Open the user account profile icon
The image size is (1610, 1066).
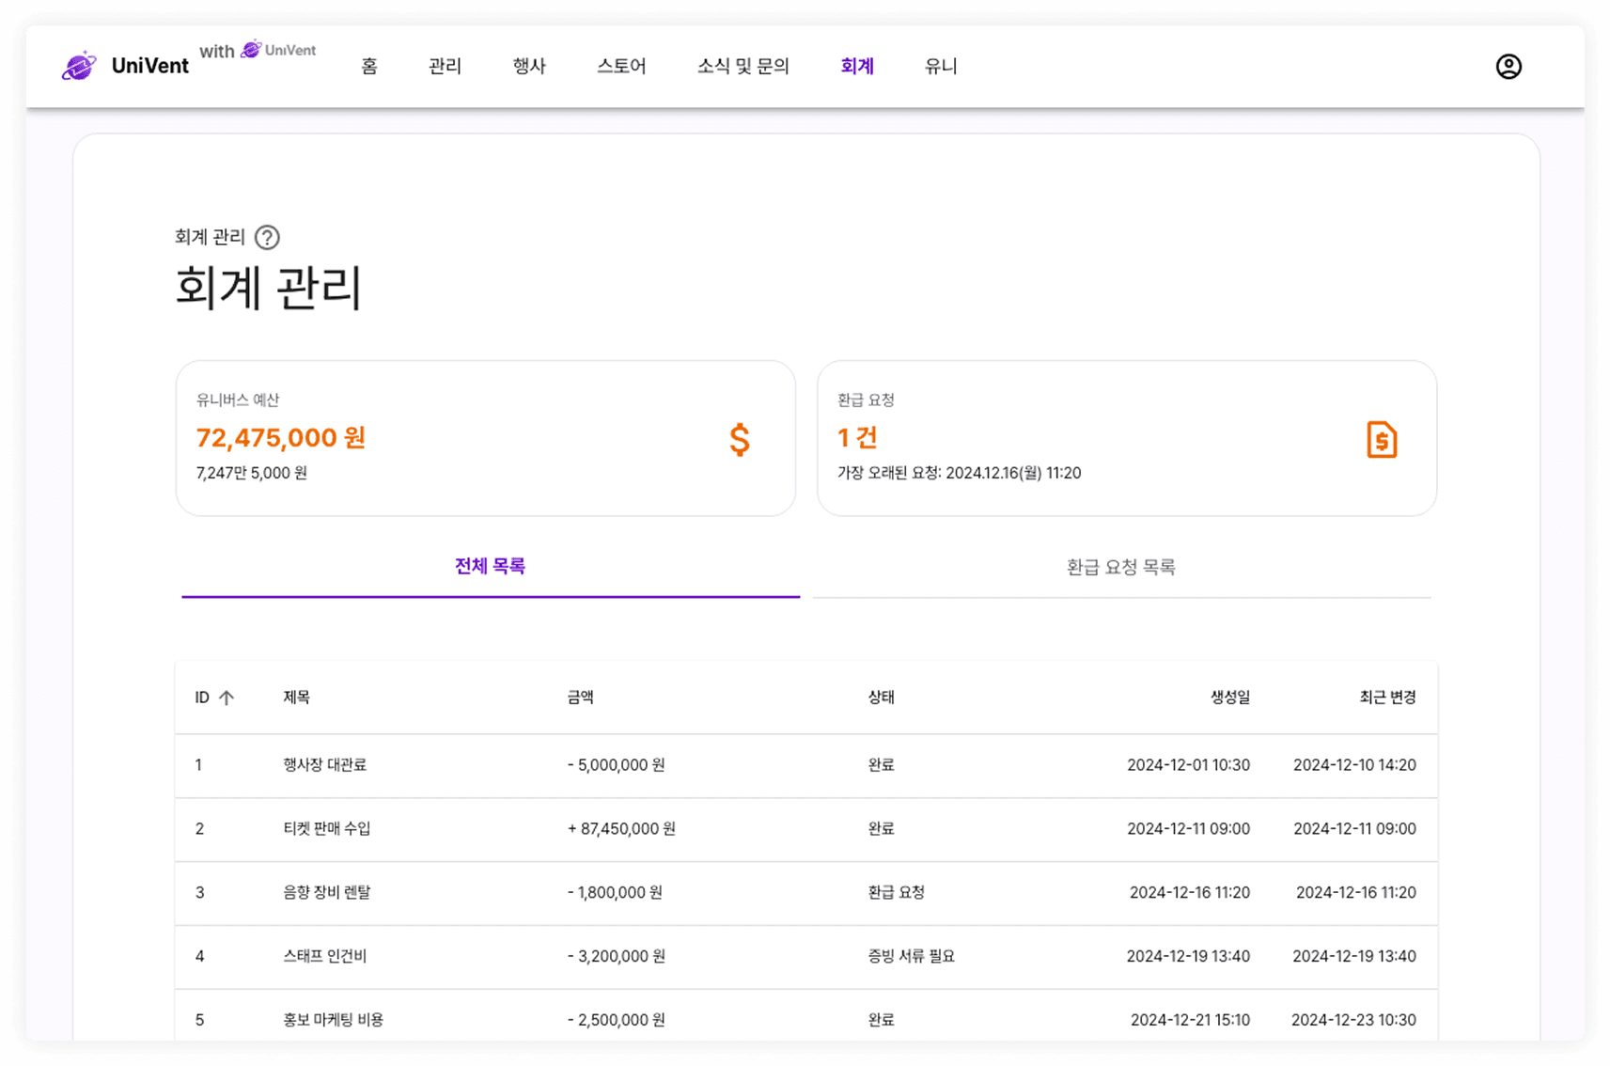click(x=1508, y=67)
